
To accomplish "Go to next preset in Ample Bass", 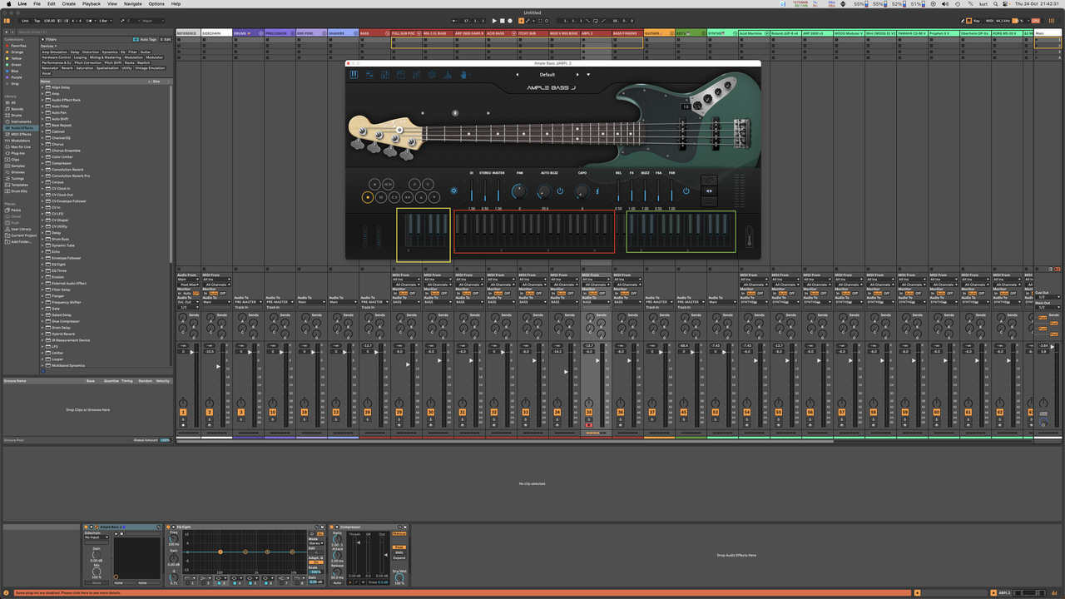I will (577, 75).
